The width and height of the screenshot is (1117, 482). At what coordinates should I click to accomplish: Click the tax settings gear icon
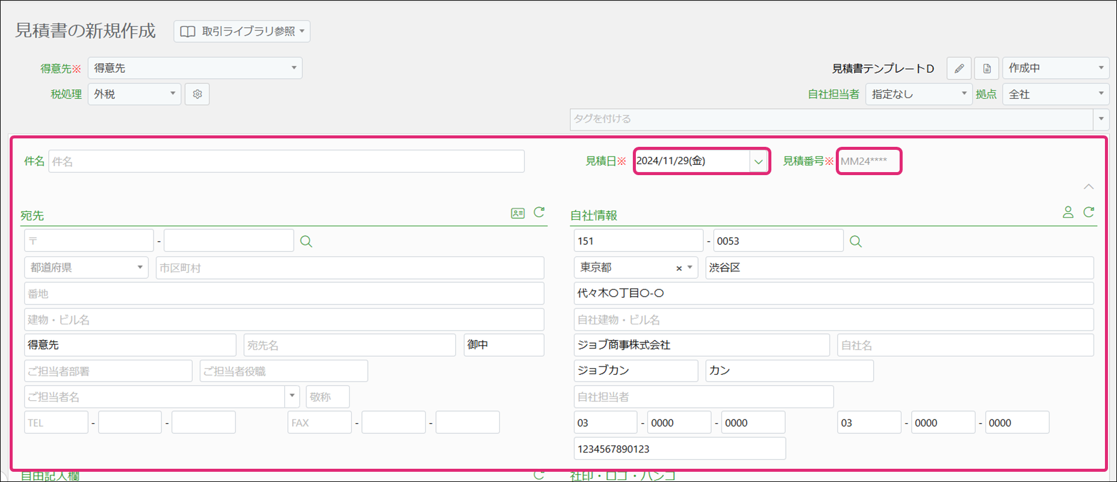[197, 94]
